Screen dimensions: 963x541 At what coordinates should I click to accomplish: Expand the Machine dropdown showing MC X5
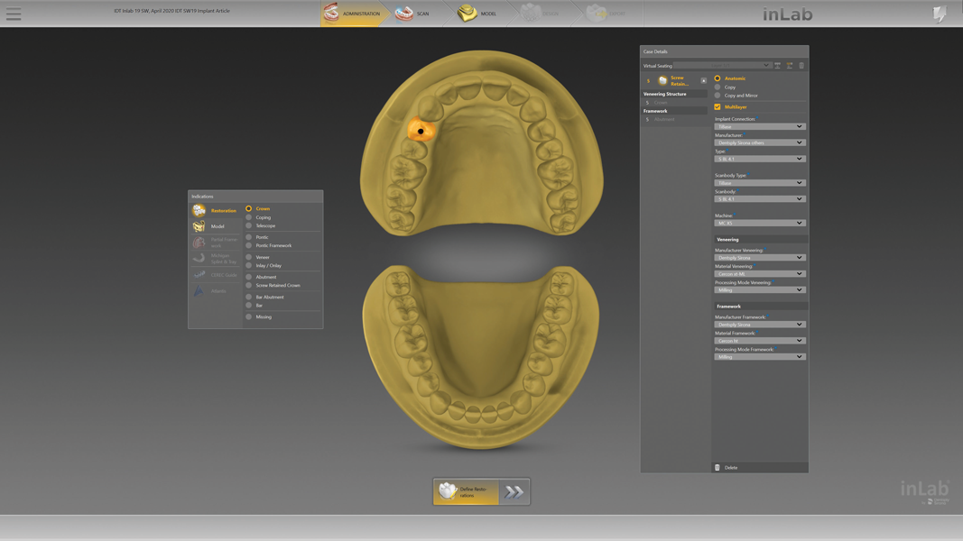(758, 223)
